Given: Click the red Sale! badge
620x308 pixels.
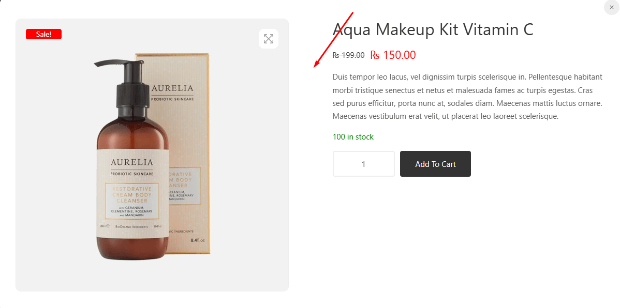Looking at the screenshot, I should tap(43, 34).
